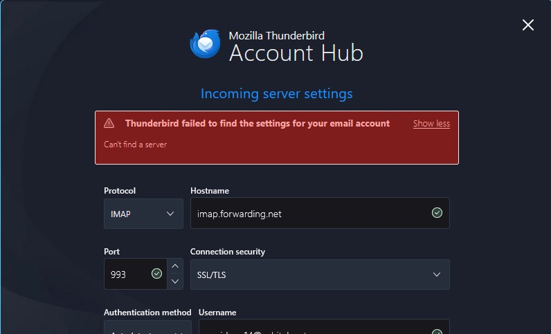551x334 pixels.
Task: Expand the Connection security SSL/TLS dropdown
Action: pyautogui.click(x=320, y=275)
